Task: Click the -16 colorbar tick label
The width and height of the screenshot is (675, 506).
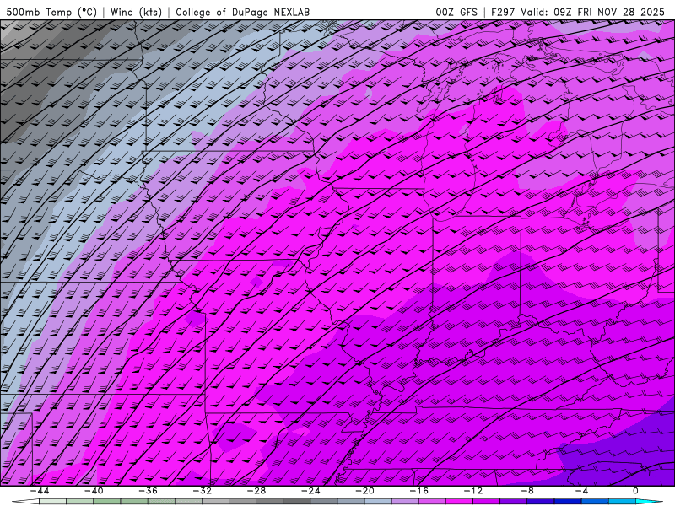Action: (419, 491)
